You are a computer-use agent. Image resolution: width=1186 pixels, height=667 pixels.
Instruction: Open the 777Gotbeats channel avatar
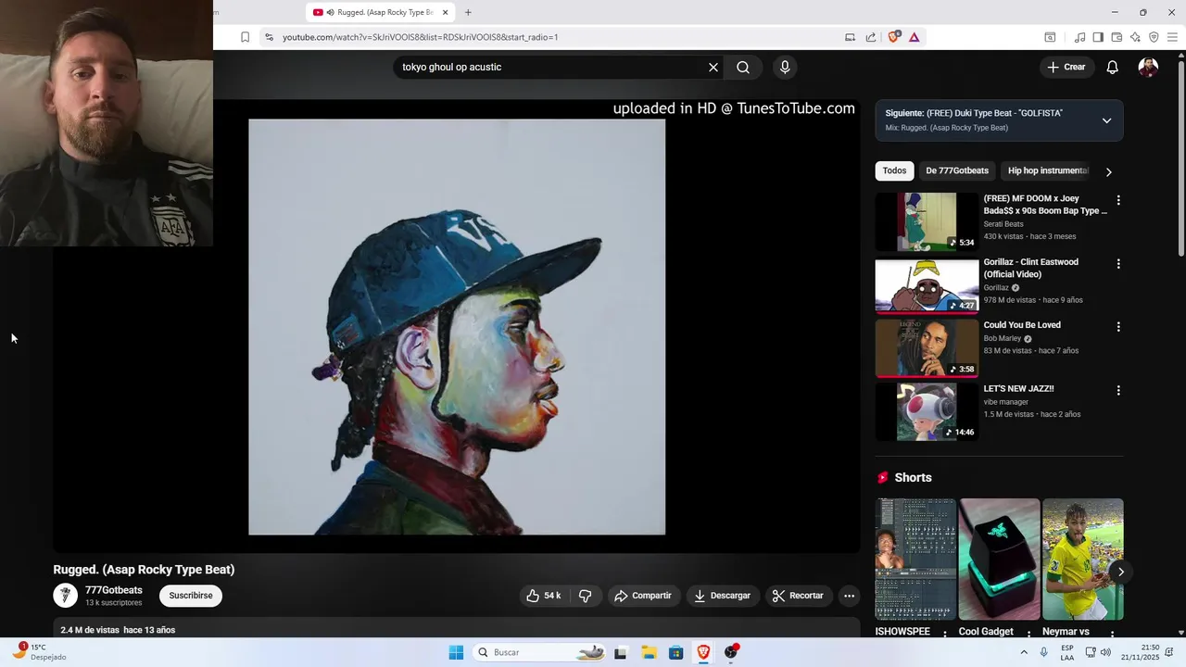pos(65,596)
